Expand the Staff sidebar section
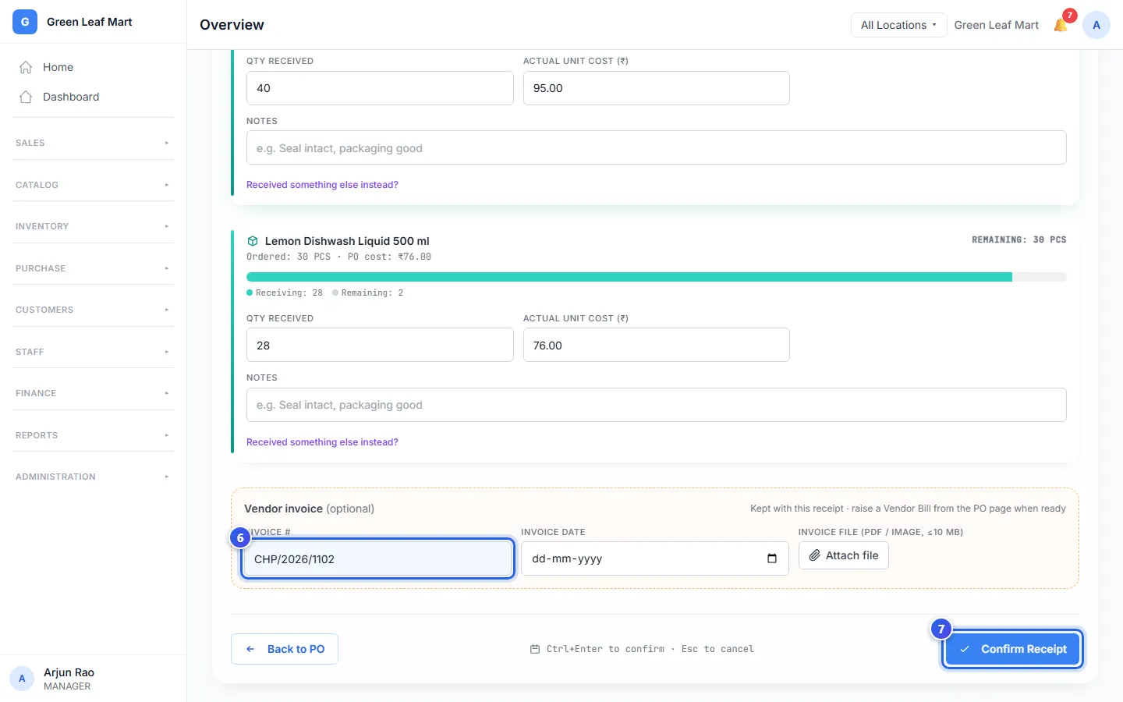Viewport: 1123px width, 702px height. (93, 352)
